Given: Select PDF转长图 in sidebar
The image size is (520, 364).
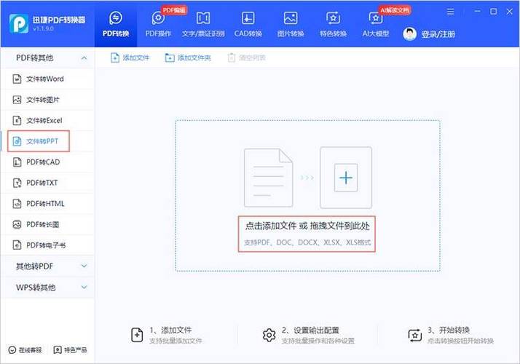Looking at the screenshot, I should click(x=48, y=224).
